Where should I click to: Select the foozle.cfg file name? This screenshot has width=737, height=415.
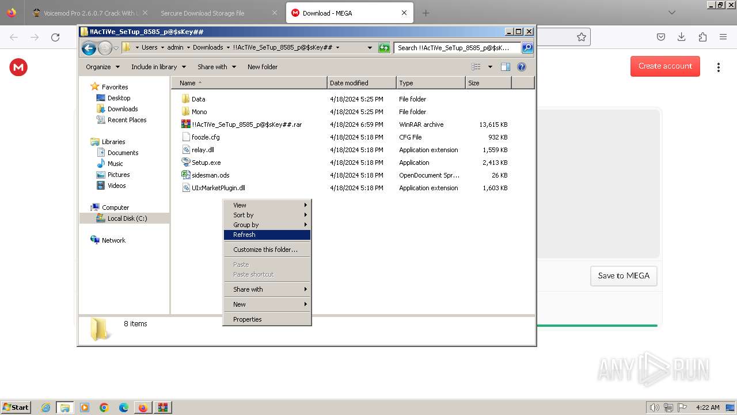click(206, 137)
